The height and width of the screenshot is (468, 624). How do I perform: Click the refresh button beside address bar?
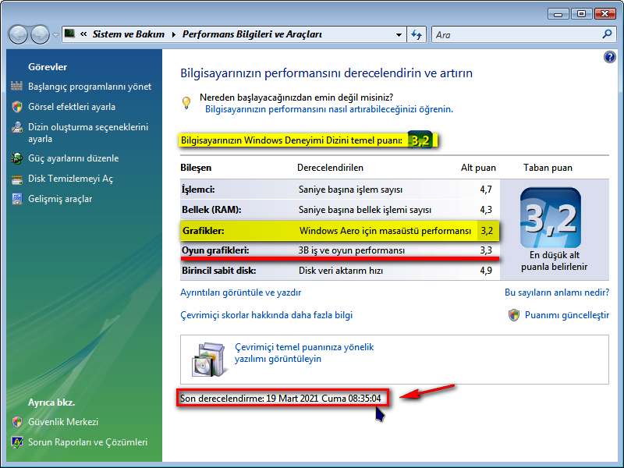(x=417, y=34)
